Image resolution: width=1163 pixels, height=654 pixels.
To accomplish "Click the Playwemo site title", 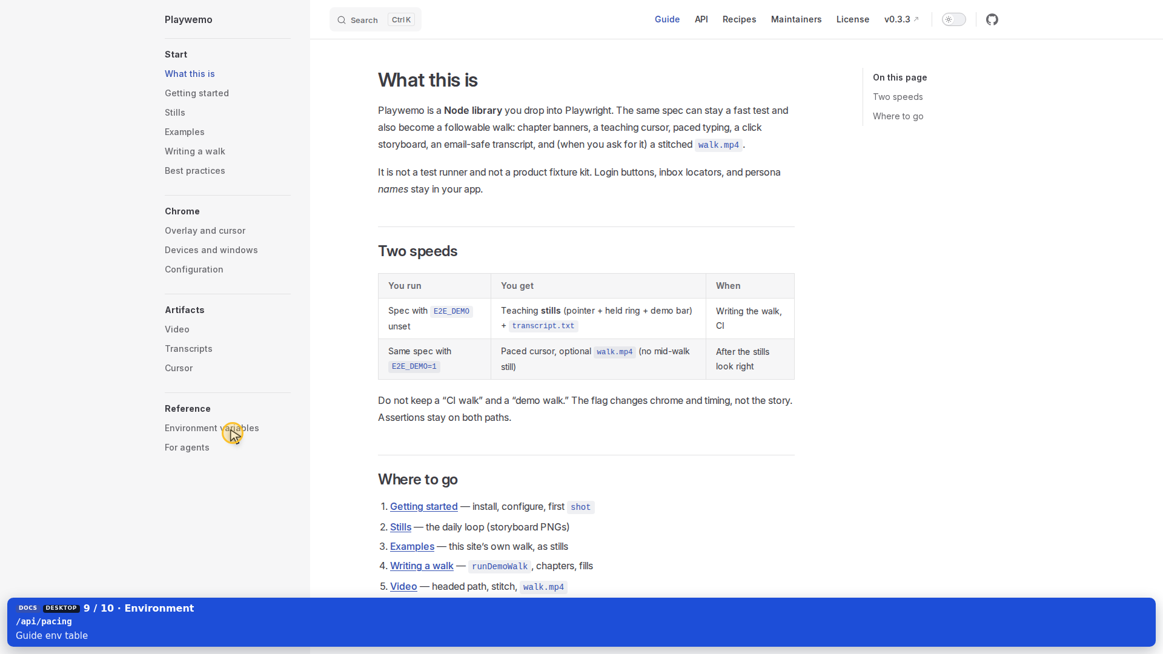I will (188, 19).
